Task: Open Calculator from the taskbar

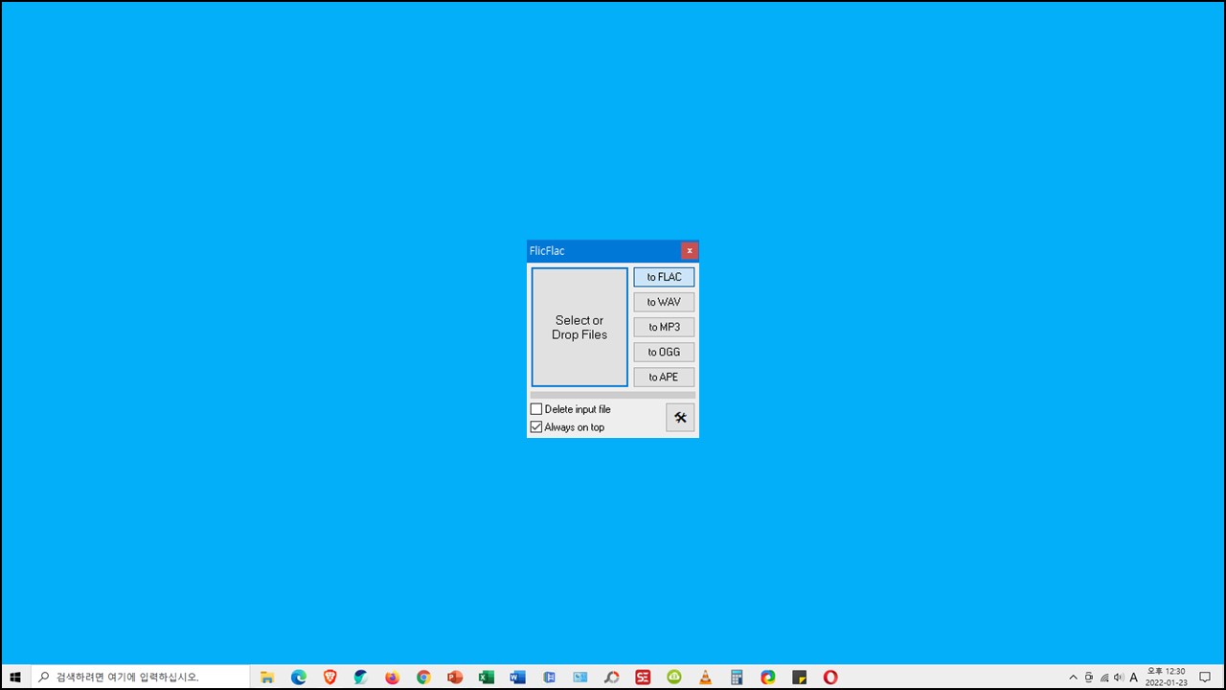Action: (737, 677)
